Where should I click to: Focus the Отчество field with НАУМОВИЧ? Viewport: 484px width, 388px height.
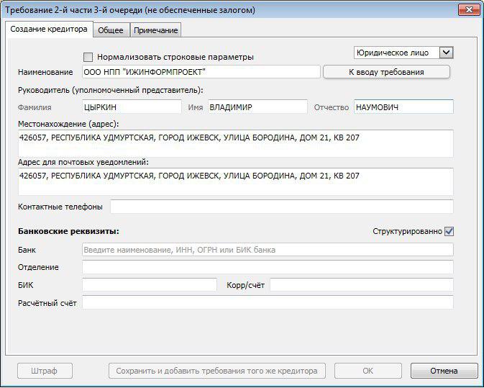click(403, 107)
